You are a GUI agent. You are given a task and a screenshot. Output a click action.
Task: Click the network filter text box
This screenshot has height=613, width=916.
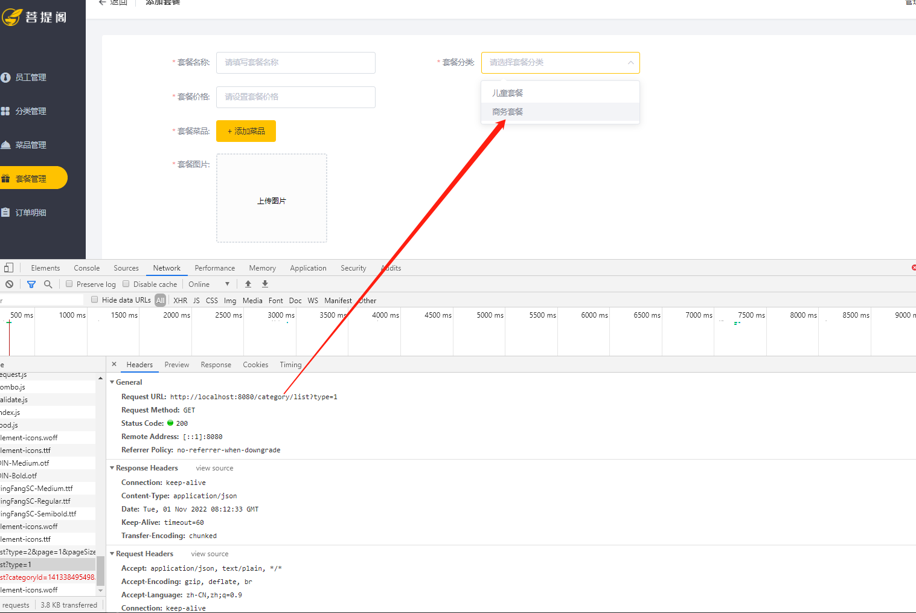tap(41, 300)
